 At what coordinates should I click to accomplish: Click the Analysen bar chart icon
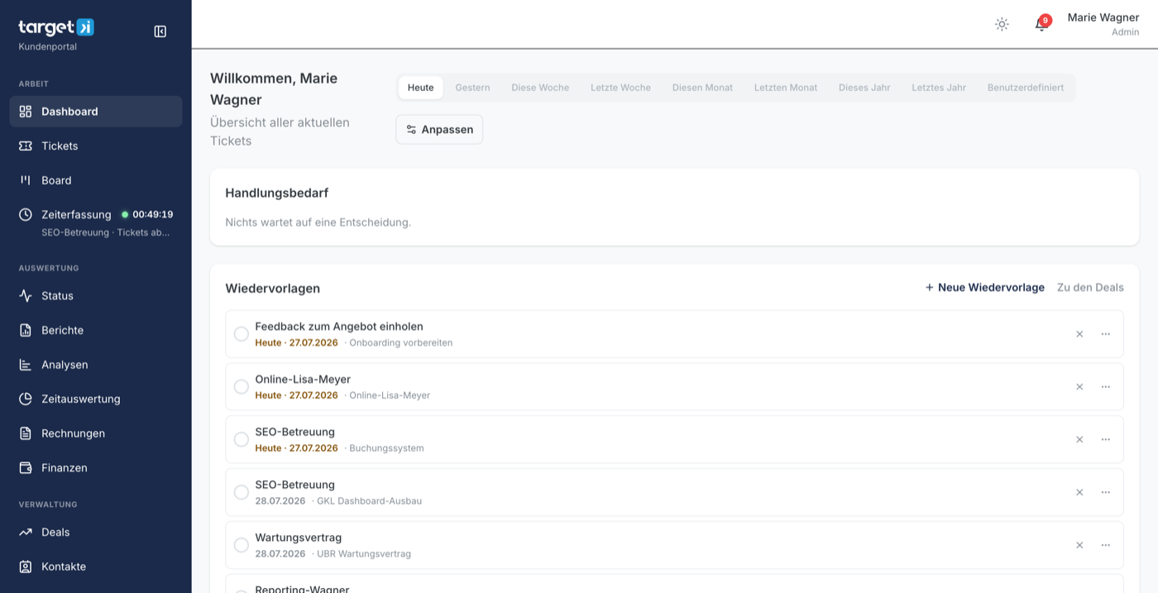tap(26, 365)
